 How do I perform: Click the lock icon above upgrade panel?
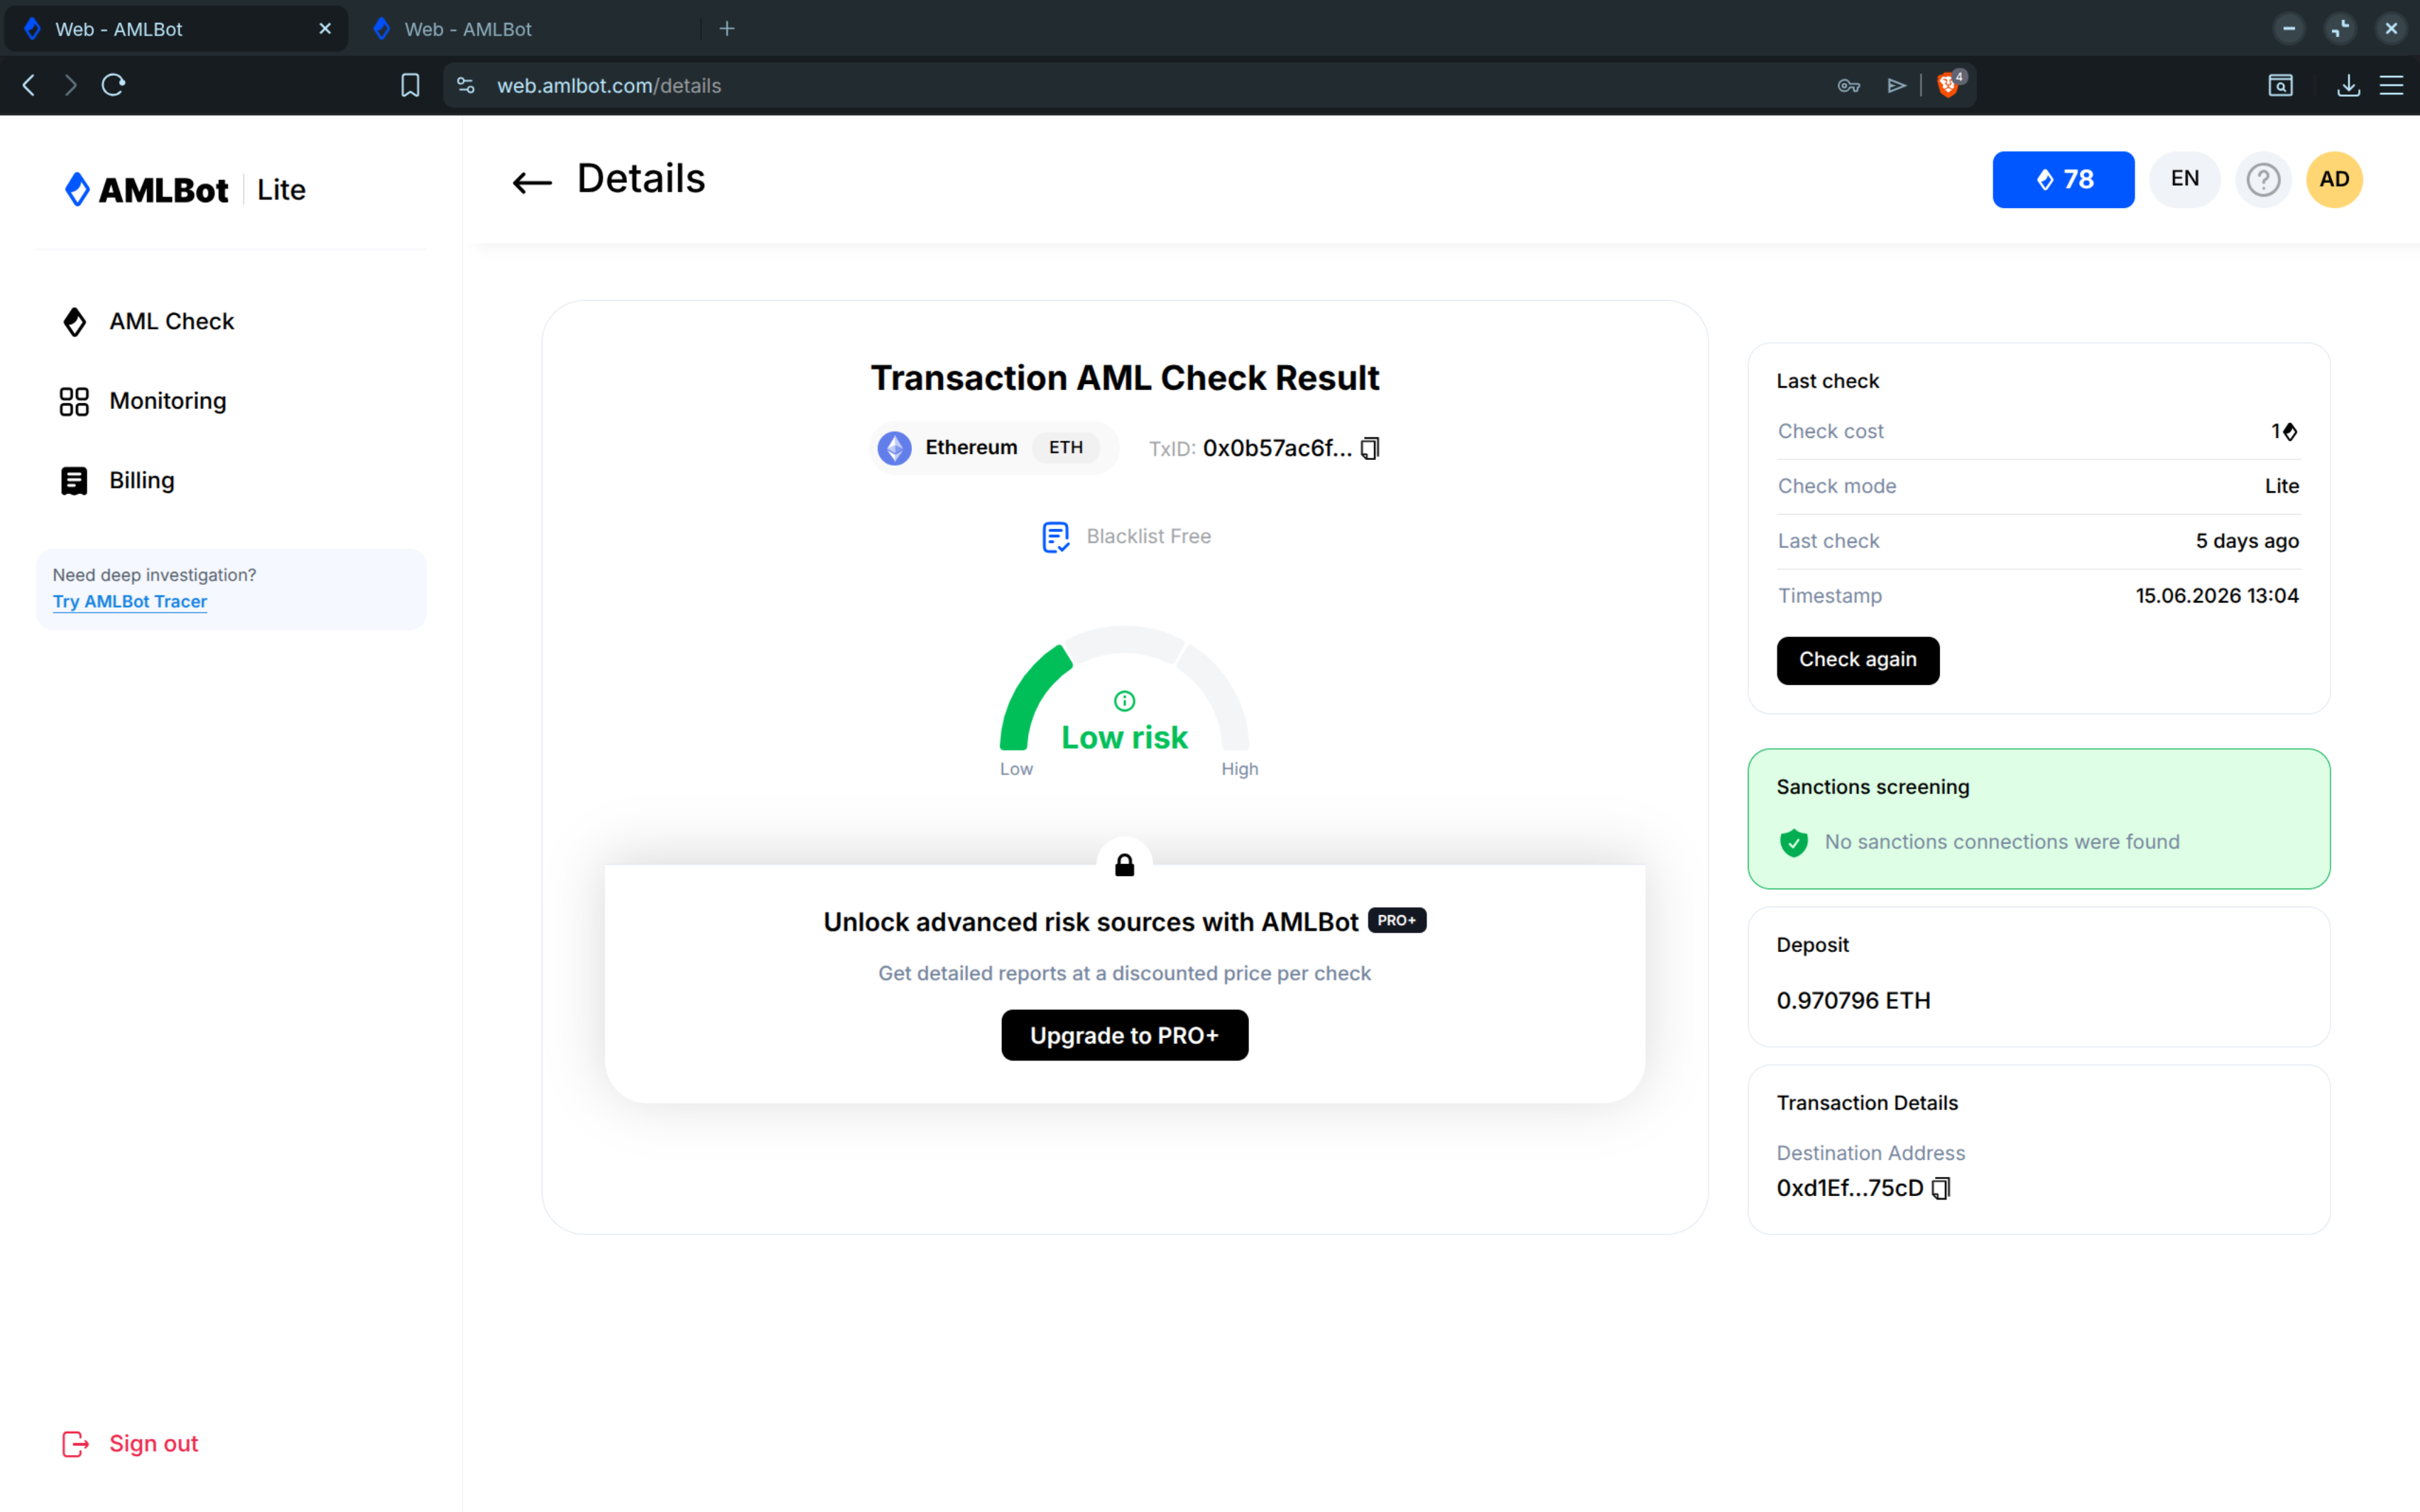[x=1125, y=865]
